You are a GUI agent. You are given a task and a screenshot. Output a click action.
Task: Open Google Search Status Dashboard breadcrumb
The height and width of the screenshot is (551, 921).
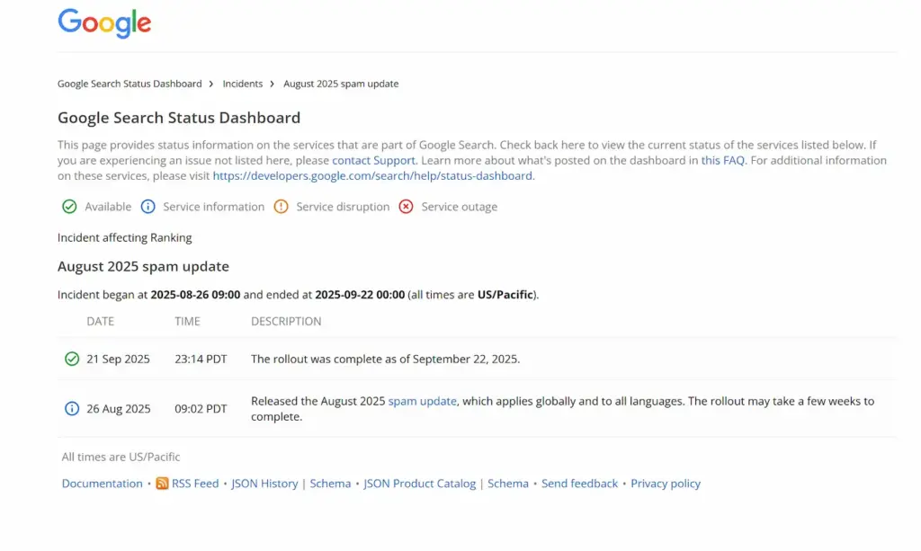pos(130,84)
